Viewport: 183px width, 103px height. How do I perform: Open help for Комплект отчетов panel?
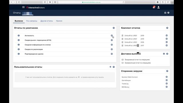pyautogui.click(x=167, y=28)
